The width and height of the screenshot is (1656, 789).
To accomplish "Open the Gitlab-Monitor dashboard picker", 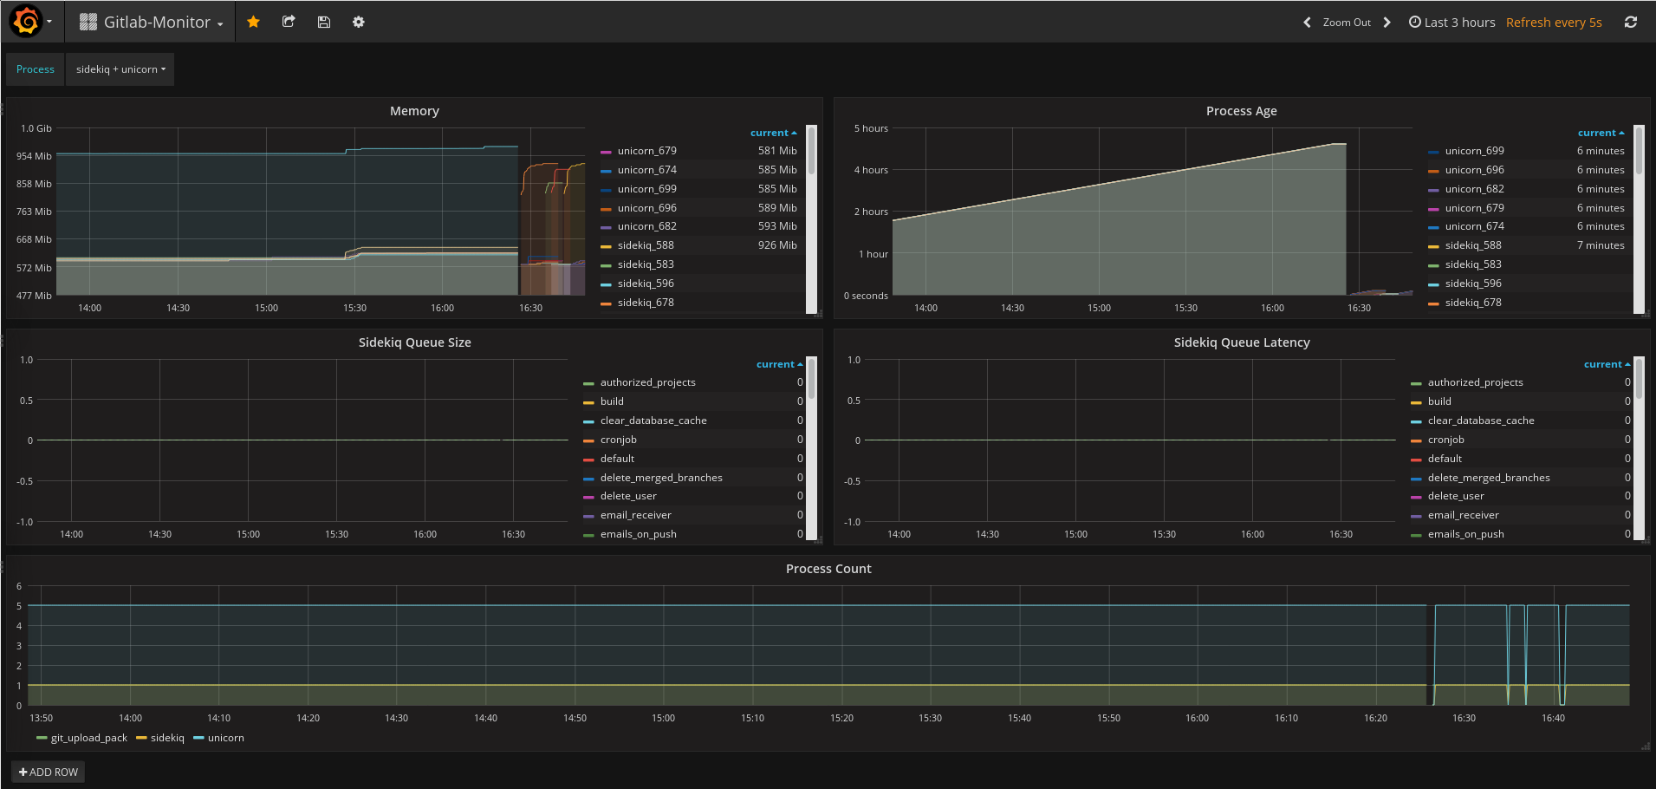I will click(x=151, y=23).
